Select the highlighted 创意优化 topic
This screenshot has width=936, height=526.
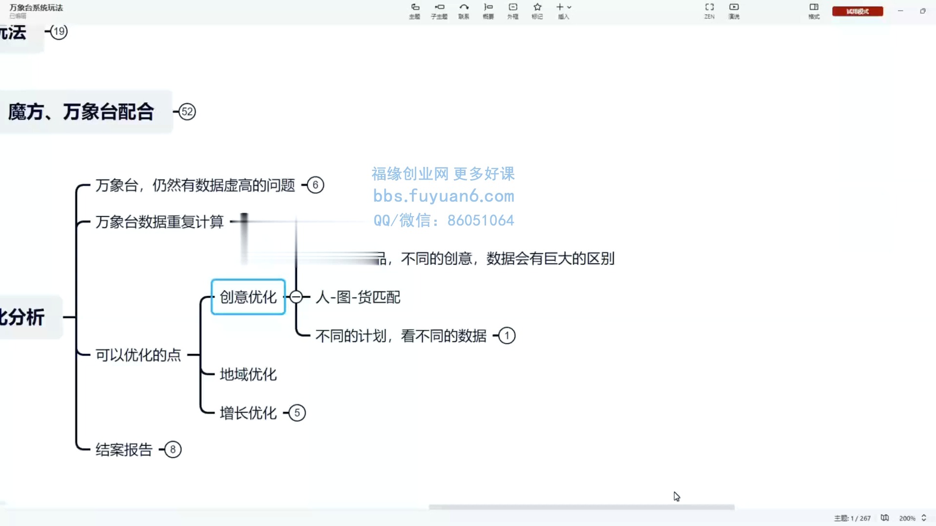248,297
